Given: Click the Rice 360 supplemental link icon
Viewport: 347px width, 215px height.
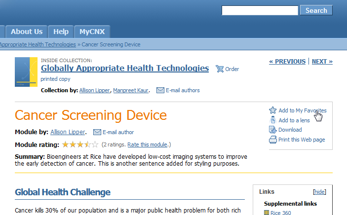Looking at the screenshot, I should click(267, 213).
